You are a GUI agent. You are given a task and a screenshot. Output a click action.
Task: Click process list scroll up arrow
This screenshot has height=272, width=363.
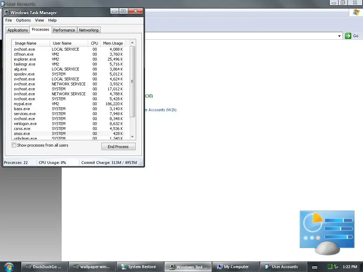point(133,43)
